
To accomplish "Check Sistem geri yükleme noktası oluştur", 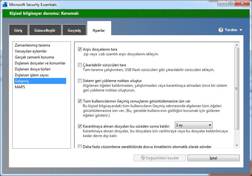I will coord(80,81).
